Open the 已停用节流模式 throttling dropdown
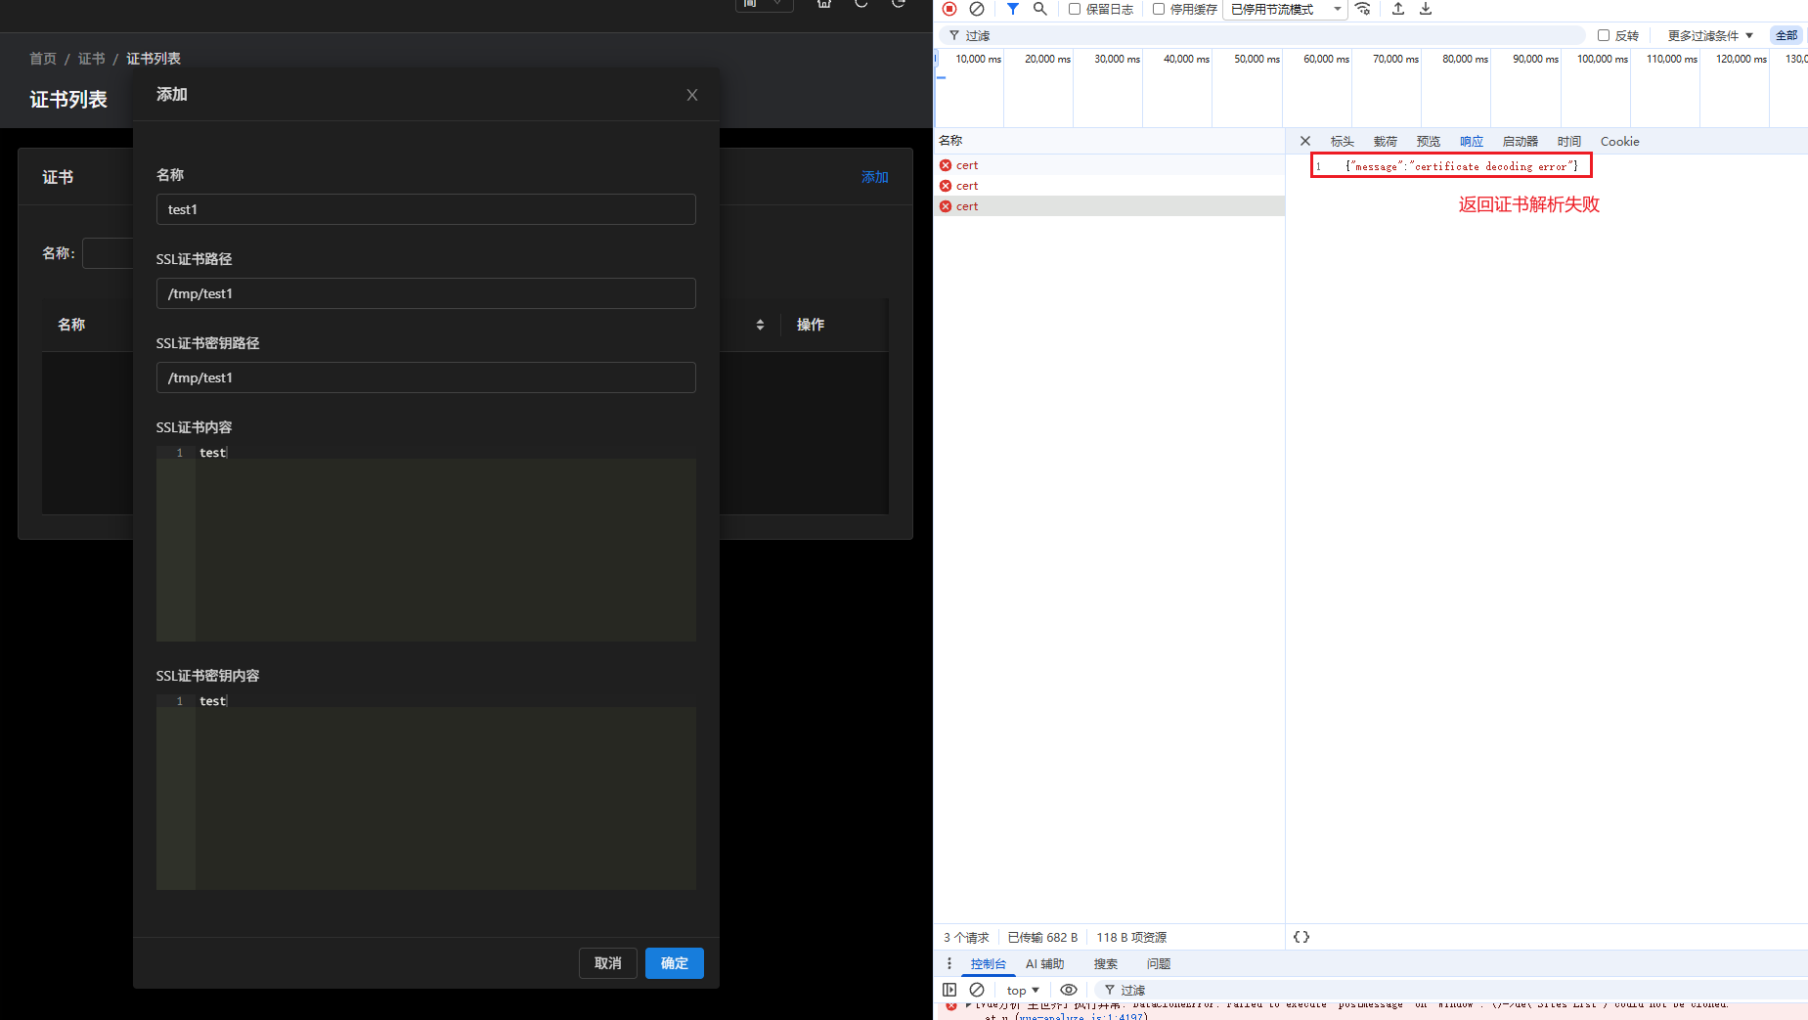This screenshot has height=1020, width=1808. pos(1285,9)
